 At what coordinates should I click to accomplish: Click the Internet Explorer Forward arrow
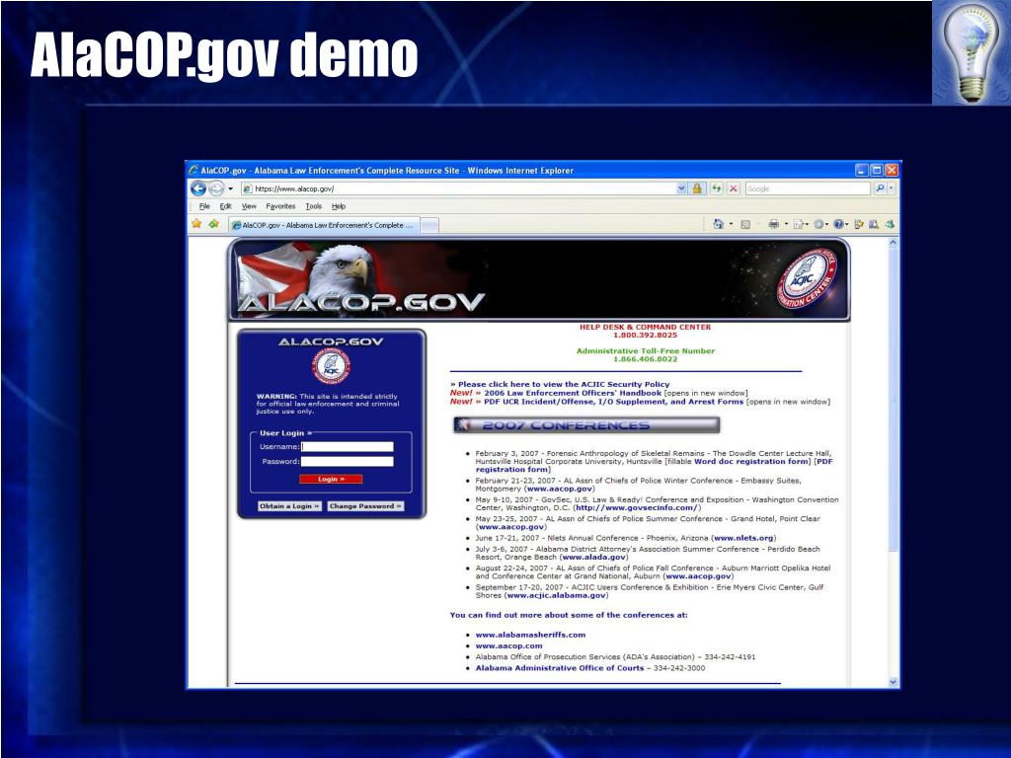216,189
